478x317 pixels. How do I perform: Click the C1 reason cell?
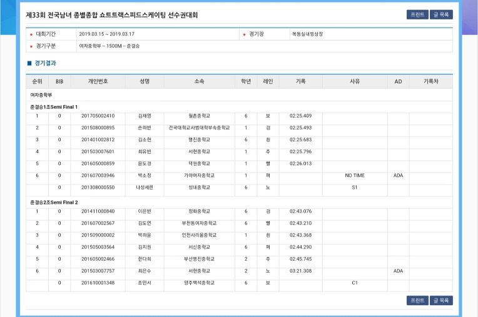[x=355, y=283]
